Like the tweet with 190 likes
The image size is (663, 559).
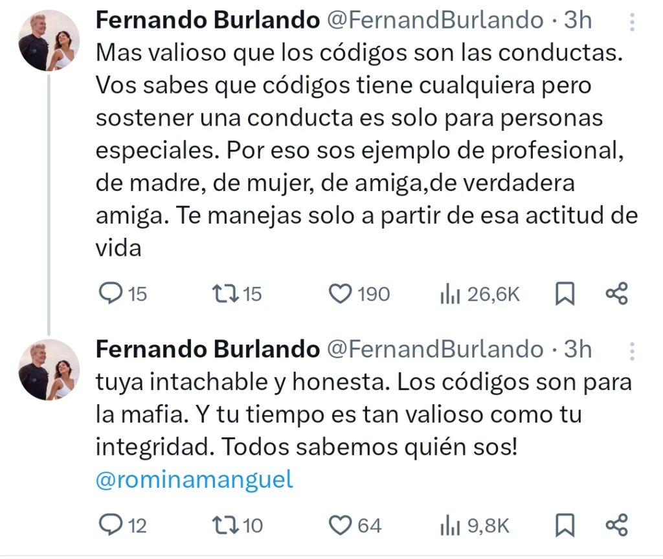[x=340, y=294]
